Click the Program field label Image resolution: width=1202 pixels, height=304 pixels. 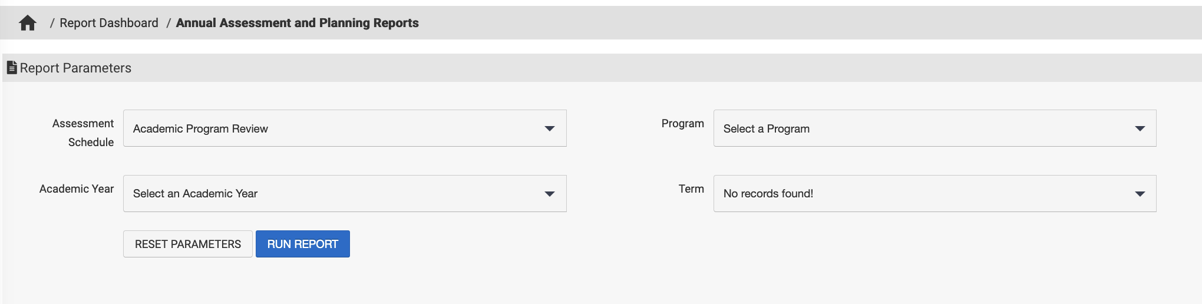point(682,124)
